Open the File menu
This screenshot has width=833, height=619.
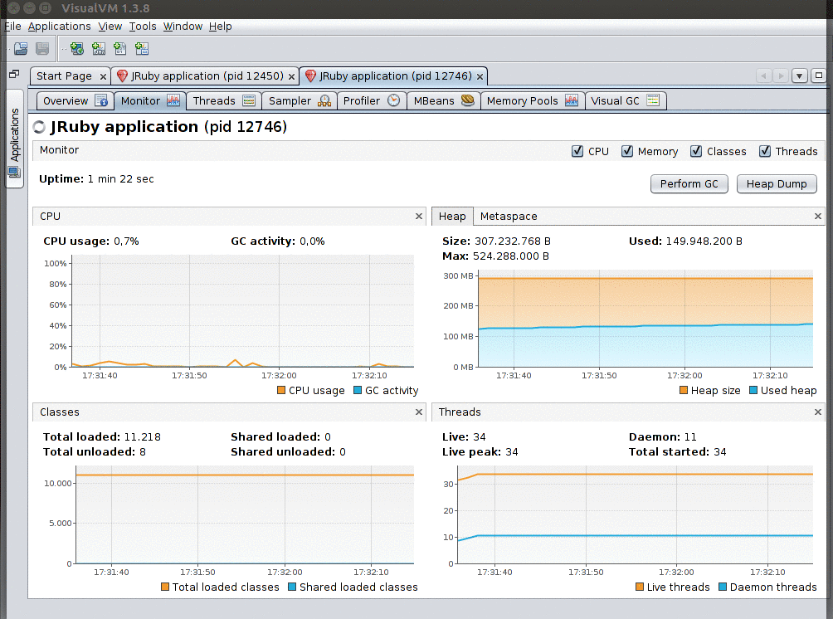click(12, 26)
